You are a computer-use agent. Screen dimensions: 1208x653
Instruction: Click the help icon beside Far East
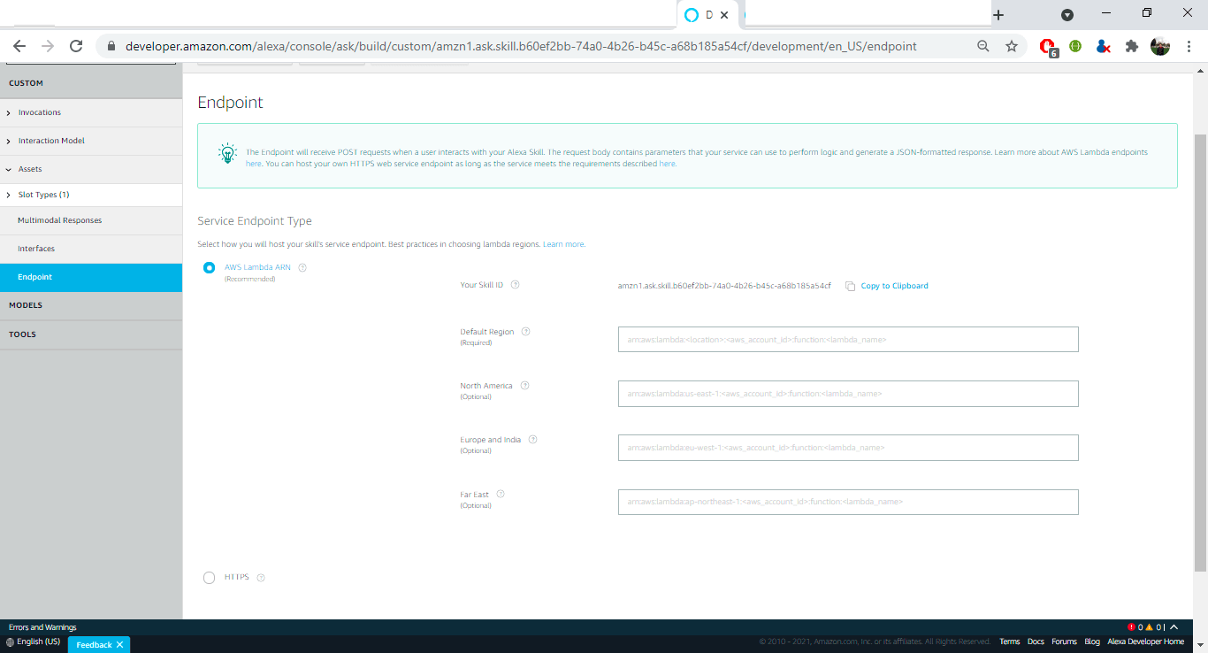[x=500, y=495]
